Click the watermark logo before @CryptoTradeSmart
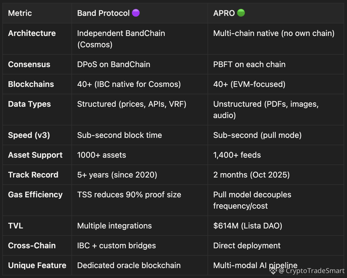 pos(273,271)
